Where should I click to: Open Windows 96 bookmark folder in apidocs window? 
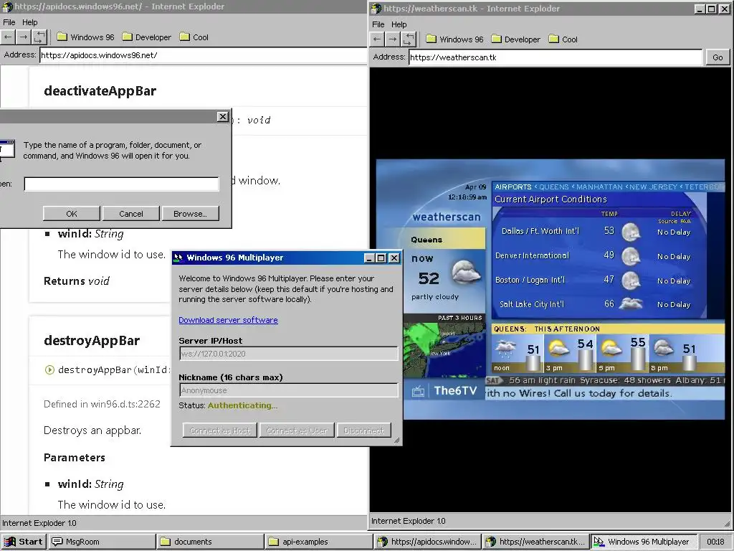[86, 37]
